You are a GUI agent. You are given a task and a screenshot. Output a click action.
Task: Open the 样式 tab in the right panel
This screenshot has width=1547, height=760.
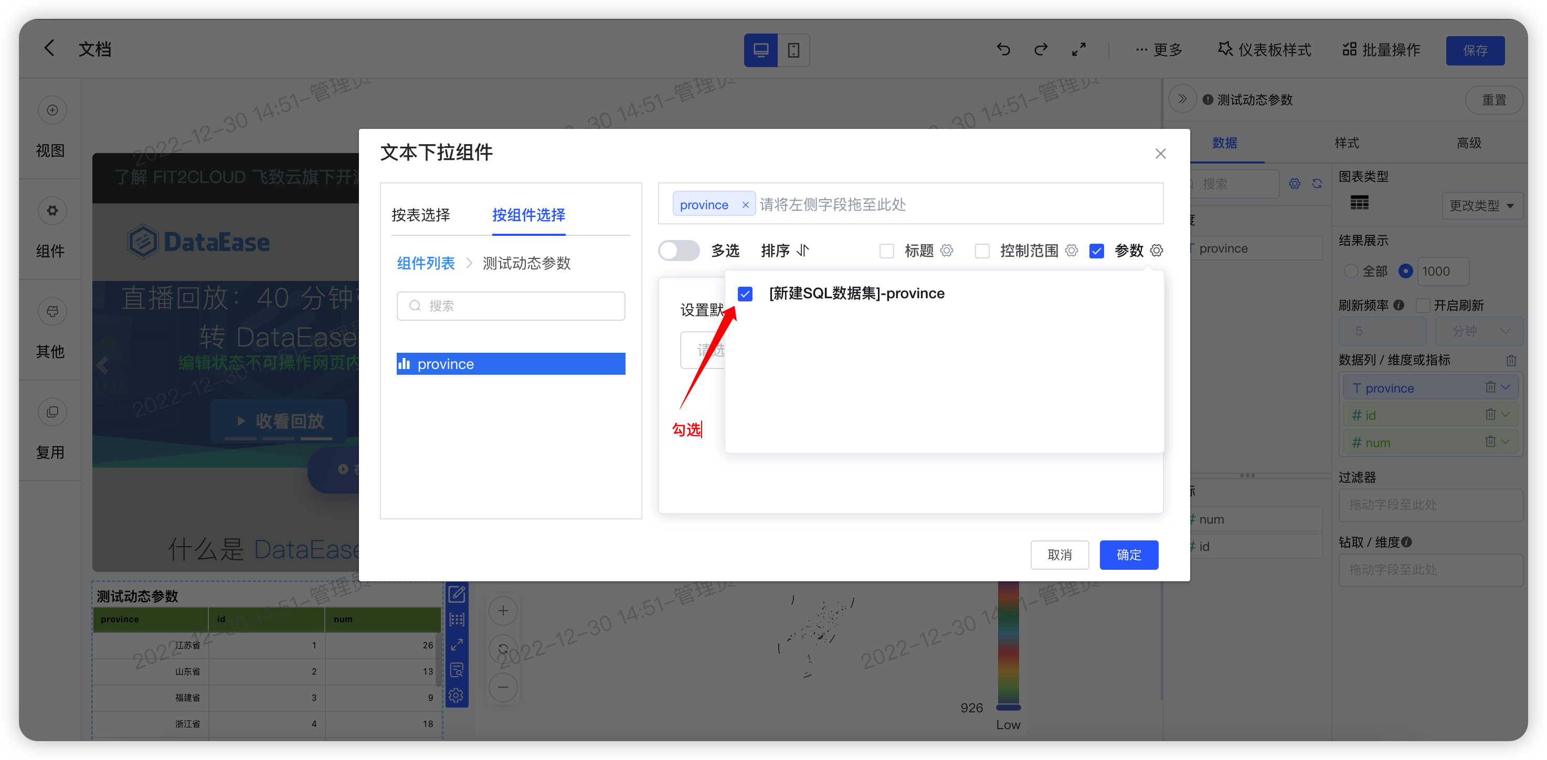(x=1346, y=144)
